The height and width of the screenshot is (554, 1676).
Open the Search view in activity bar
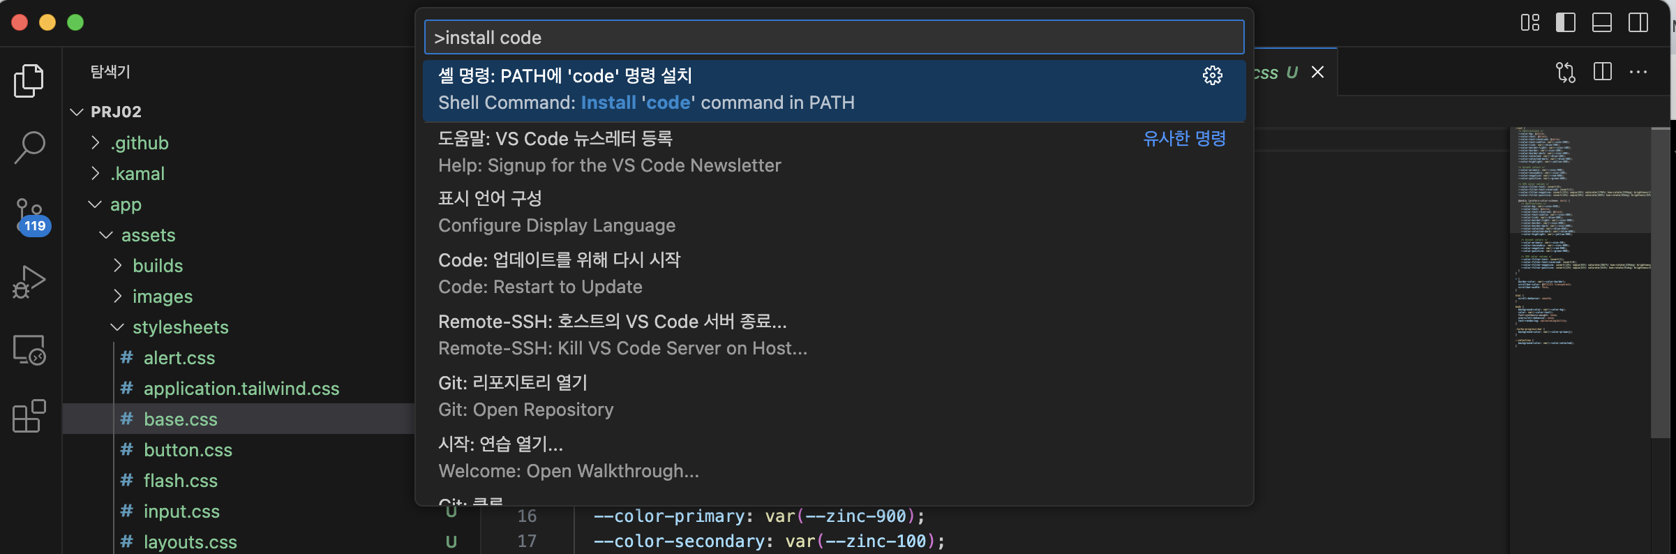pos(29,148)
